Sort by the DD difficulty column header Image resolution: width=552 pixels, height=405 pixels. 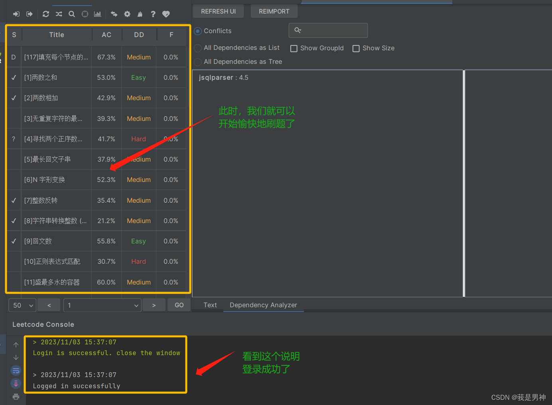coord(139,35)
